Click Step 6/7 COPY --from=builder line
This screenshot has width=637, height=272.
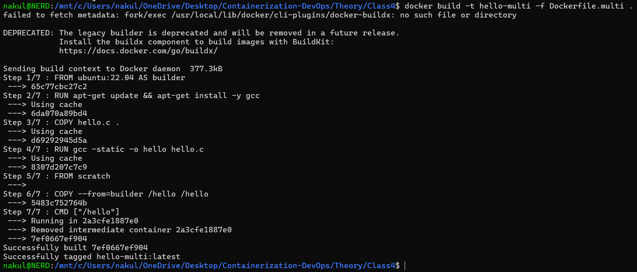[105, 194]
